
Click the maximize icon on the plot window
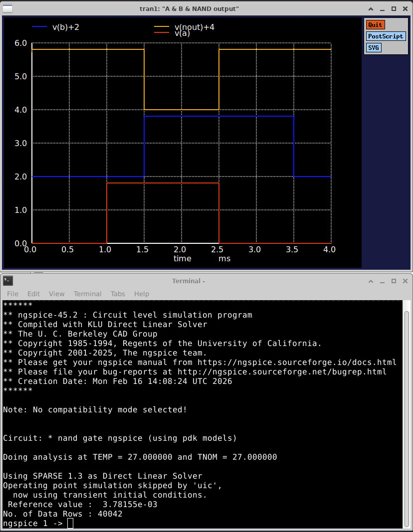click(x=393, y=8)
